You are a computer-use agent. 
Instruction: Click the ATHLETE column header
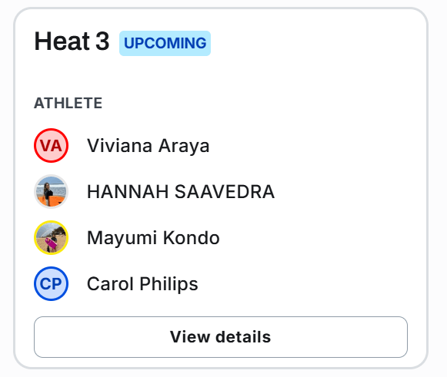pyautogui.click(x=68, y=103)
